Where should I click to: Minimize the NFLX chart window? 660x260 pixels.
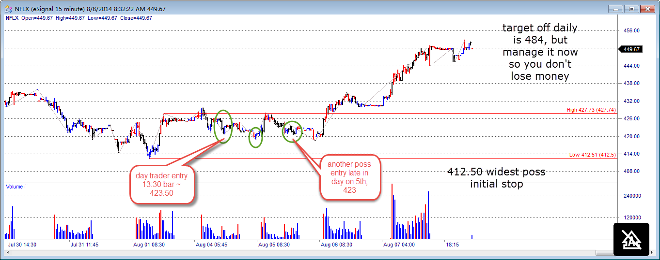click(x=615, y=8)
